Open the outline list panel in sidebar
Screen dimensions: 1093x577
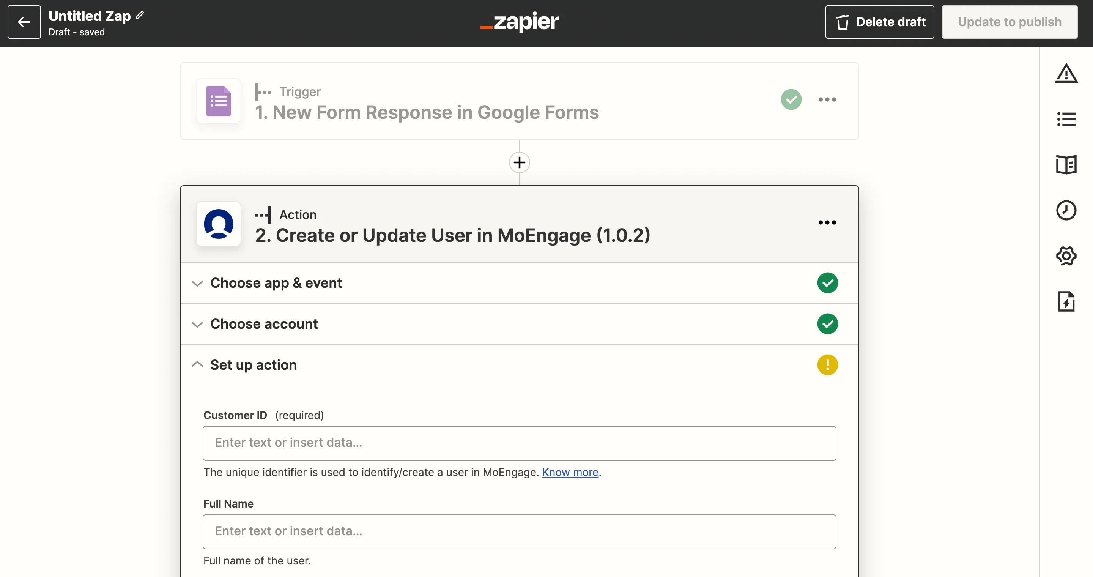pos(1066,119)
